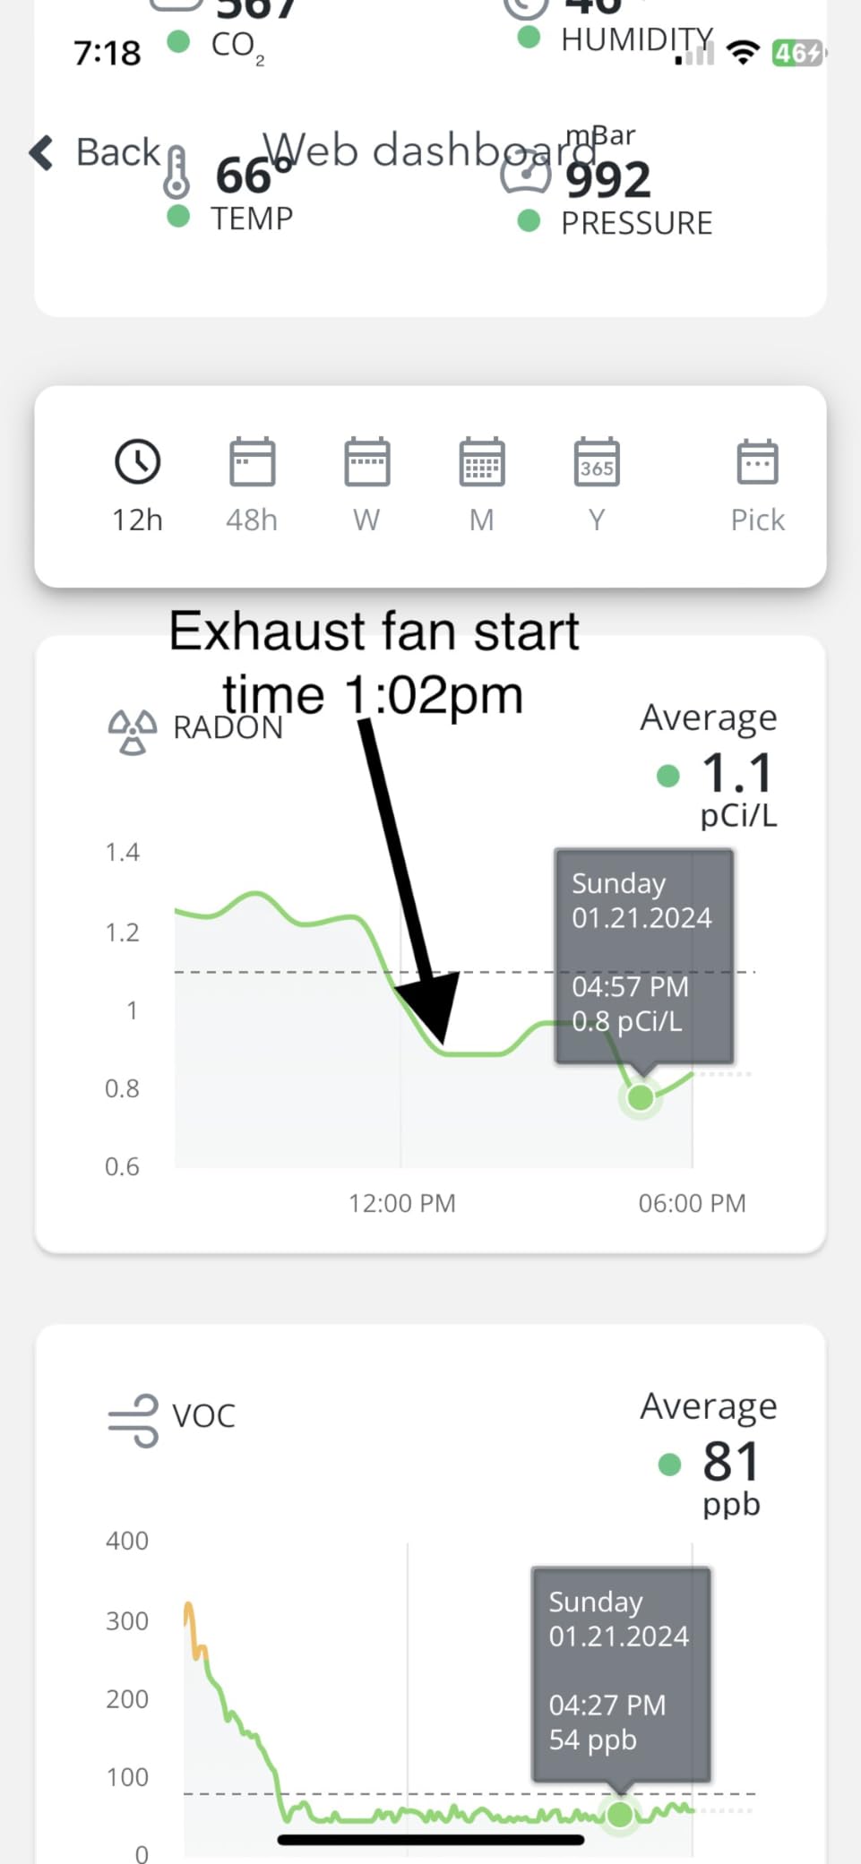The height and width of the screenshot is (1864, 861).
Task: Select the 48h range label
Action: click(252, 520)
